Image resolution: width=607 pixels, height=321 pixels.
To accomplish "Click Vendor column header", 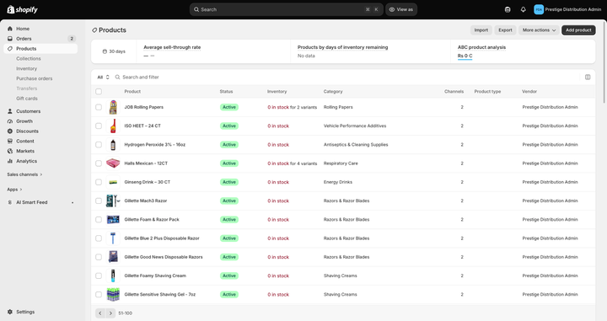I will pos(529,92).
